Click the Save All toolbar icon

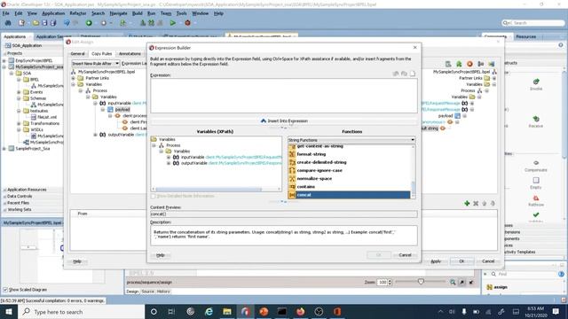53,23
